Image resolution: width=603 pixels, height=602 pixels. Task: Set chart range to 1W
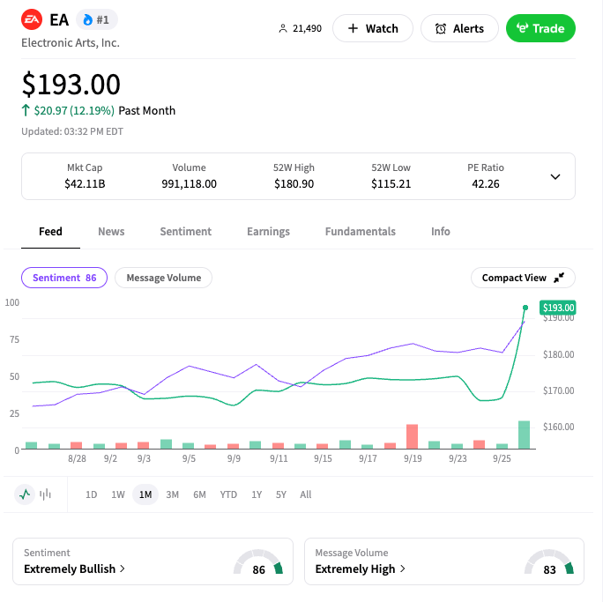[x=118, y=494]
